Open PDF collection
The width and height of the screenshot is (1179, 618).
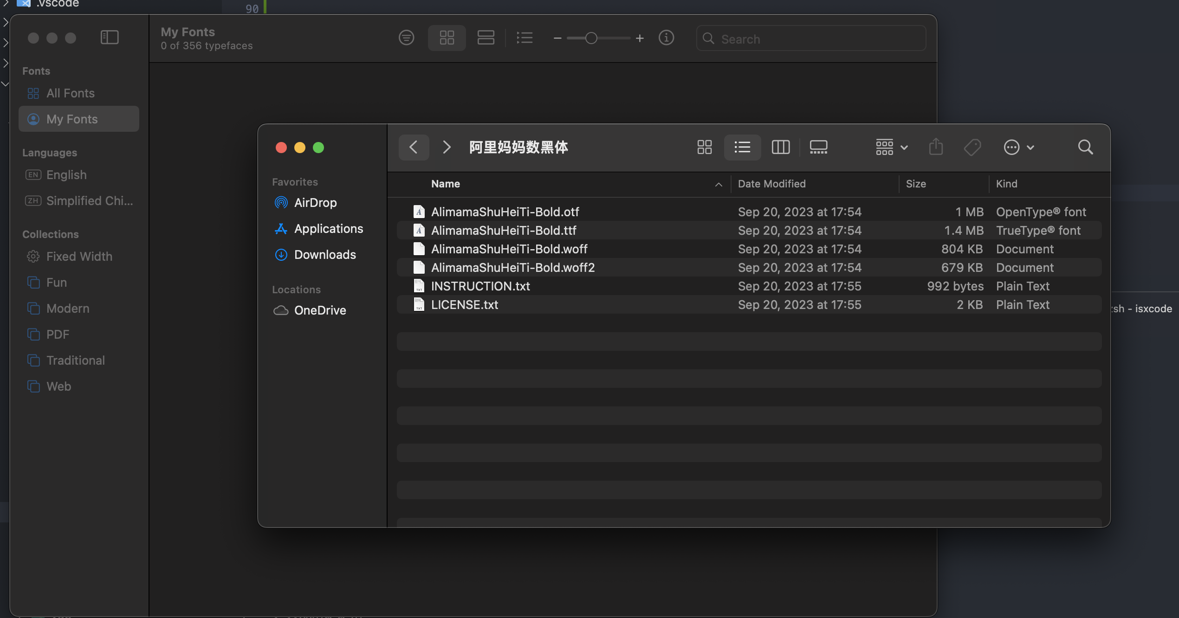79,335
